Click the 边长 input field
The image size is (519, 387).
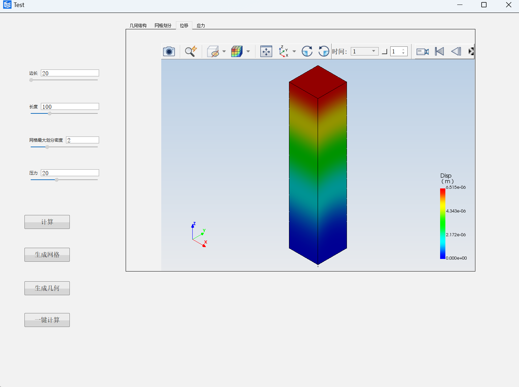(x=70, y=73)
